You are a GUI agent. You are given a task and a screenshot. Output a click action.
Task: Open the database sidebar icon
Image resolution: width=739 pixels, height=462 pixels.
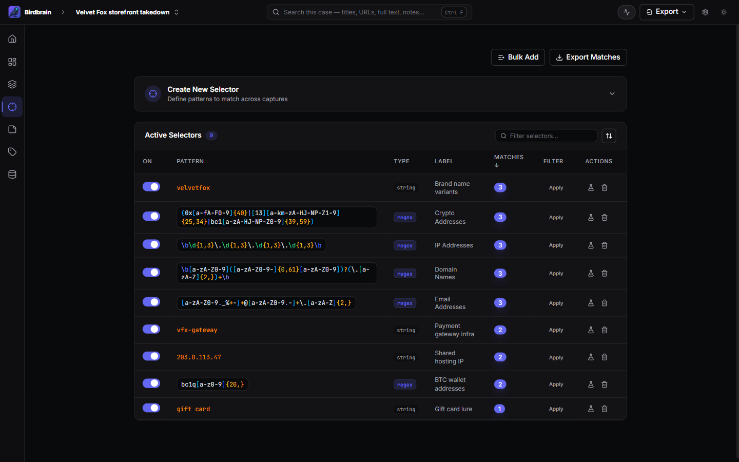click(12, 175)
